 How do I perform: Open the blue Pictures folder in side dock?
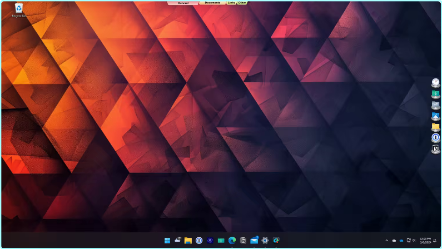(435, 116)
